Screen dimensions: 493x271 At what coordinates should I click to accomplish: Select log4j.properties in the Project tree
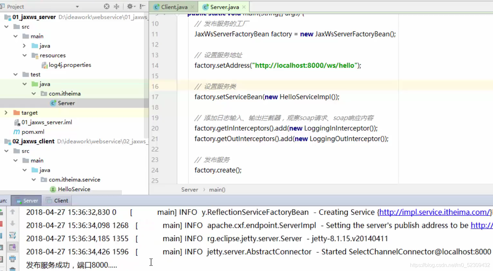click(x=70, y=65)
